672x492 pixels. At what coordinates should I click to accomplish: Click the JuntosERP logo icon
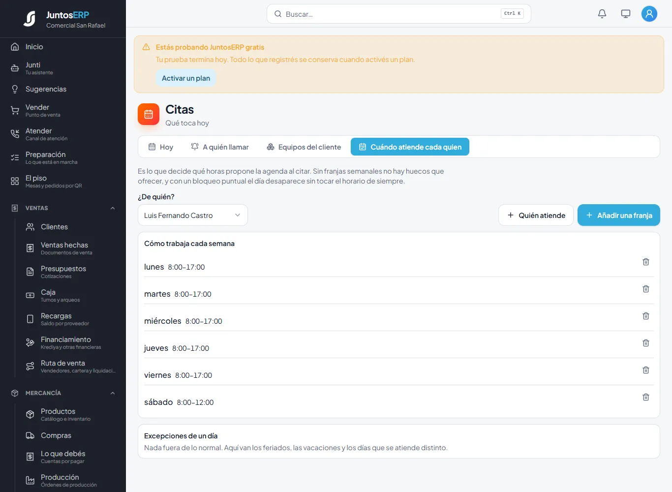click(x=30, y=19)
